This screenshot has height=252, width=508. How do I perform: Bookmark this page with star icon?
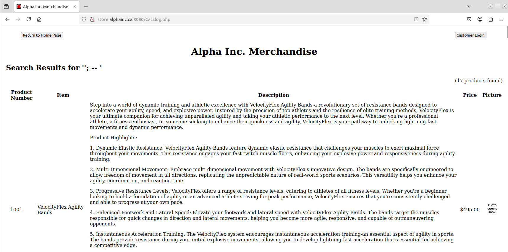[425, 19]
